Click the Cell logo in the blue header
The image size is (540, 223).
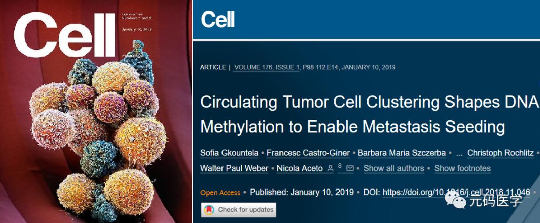(x=218, y=20)
